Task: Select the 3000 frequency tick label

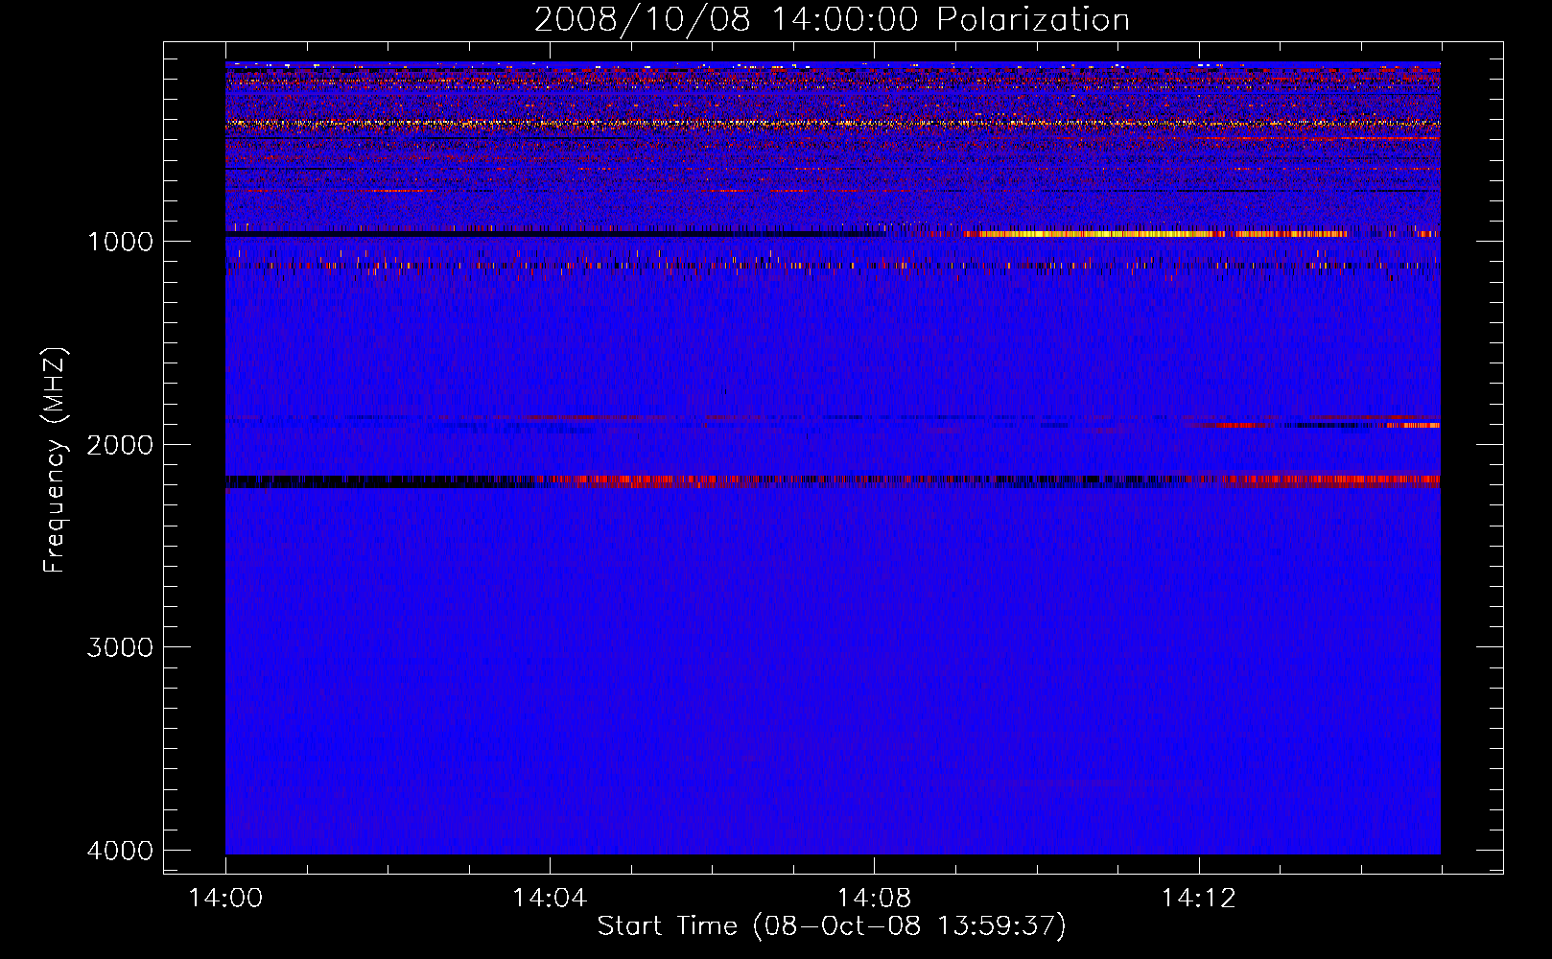Action: pos(120,647)
